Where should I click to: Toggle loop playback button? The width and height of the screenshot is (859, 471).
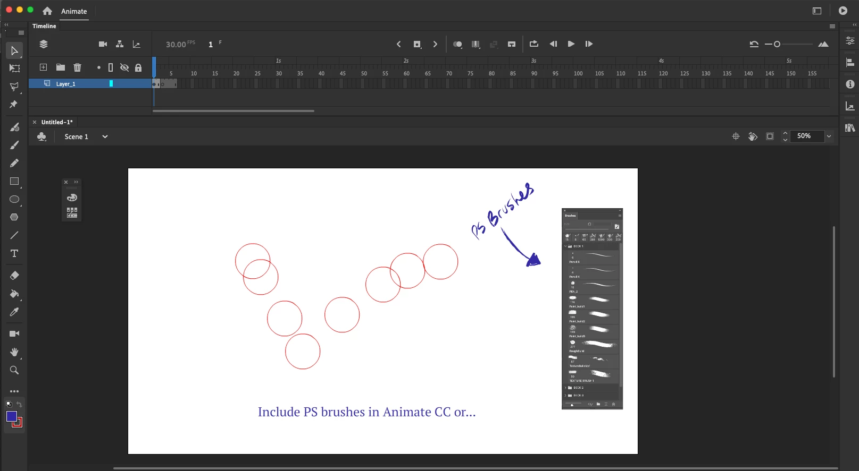pyautogui.click(x=534, y=44)
